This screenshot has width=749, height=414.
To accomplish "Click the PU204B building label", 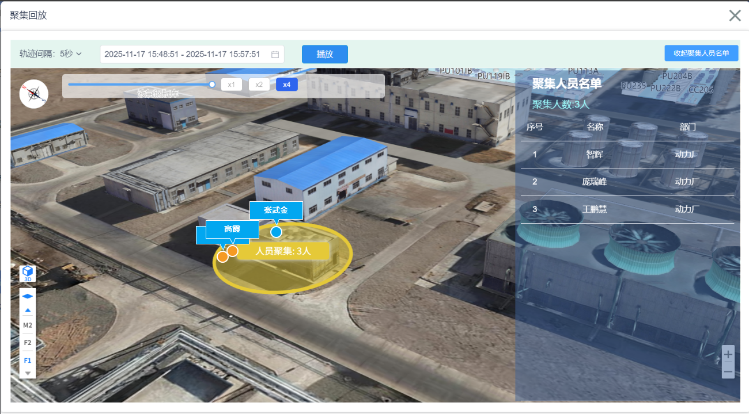I will pos(677,76).
